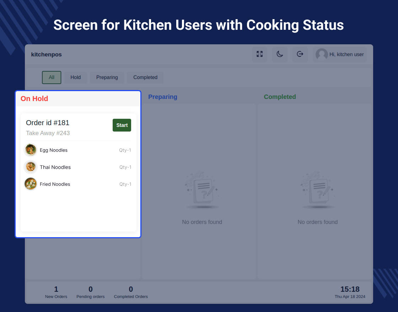Click the Thai Noodles dish icon
Image resolution: width=398 pixels, height=312 pixels.
point(31,167)
